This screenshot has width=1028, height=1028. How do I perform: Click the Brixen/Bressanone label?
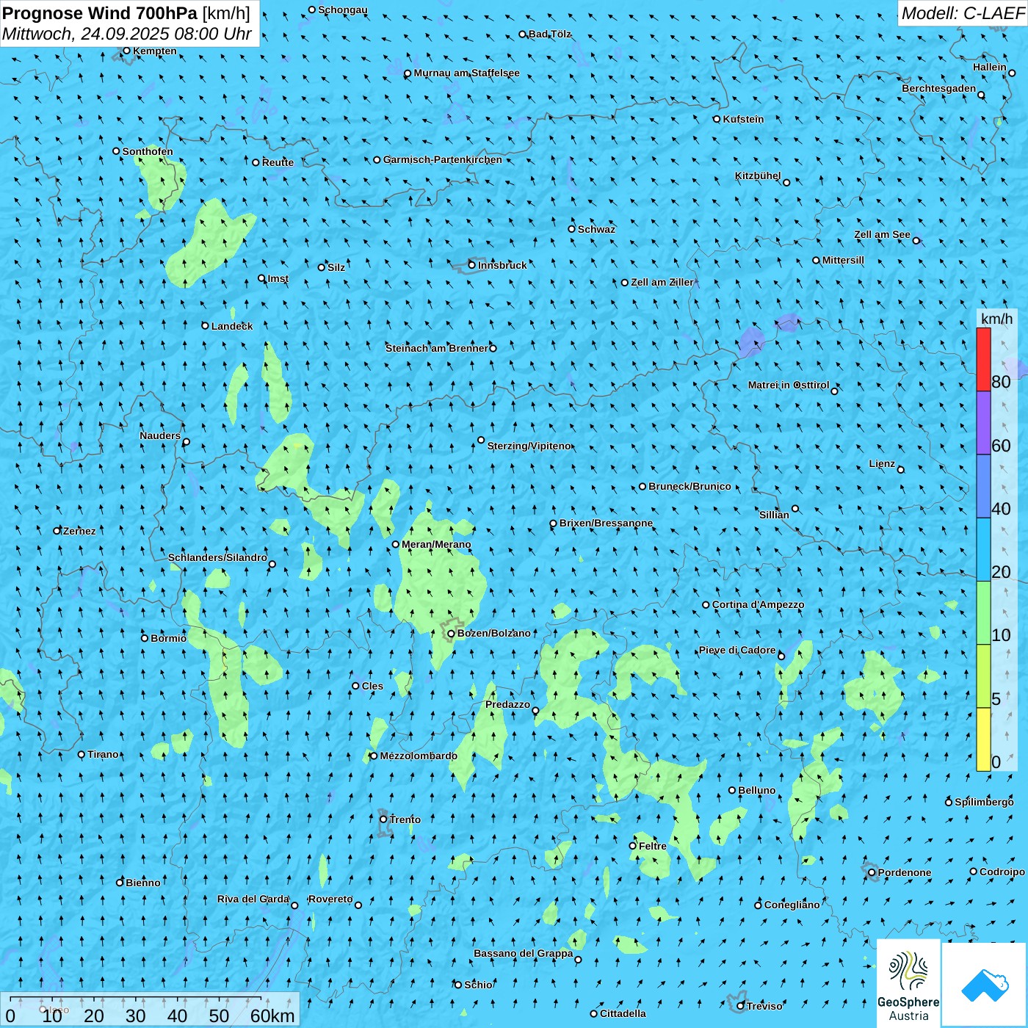(606, 523)
